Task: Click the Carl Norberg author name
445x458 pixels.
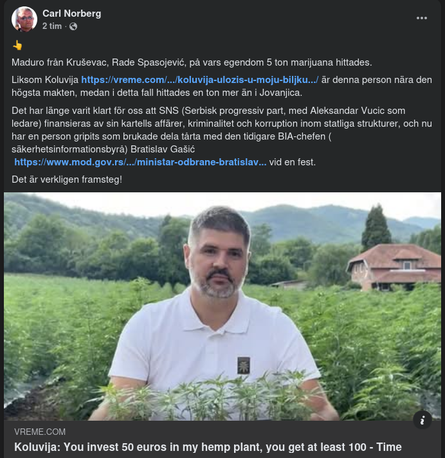Action: (x=71, y=14)
